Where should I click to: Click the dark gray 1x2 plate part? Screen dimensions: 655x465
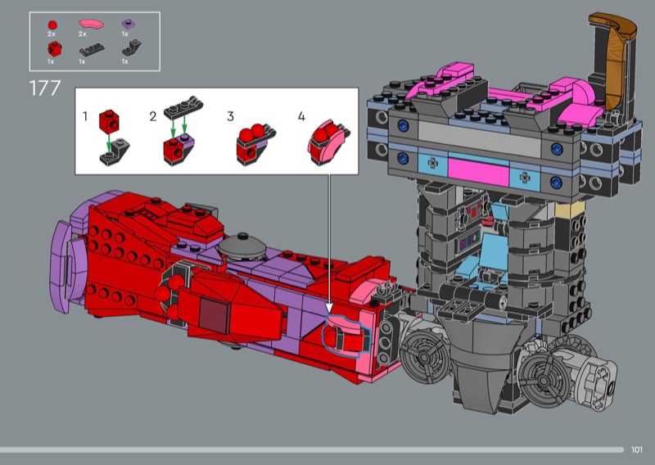coord(84,50)
